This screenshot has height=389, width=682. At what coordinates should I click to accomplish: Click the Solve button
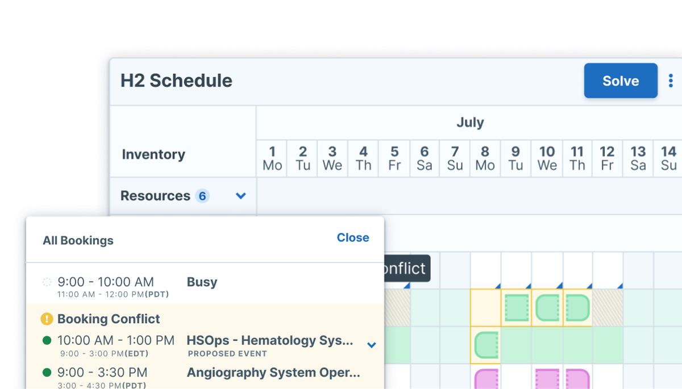tap(620, 81)
